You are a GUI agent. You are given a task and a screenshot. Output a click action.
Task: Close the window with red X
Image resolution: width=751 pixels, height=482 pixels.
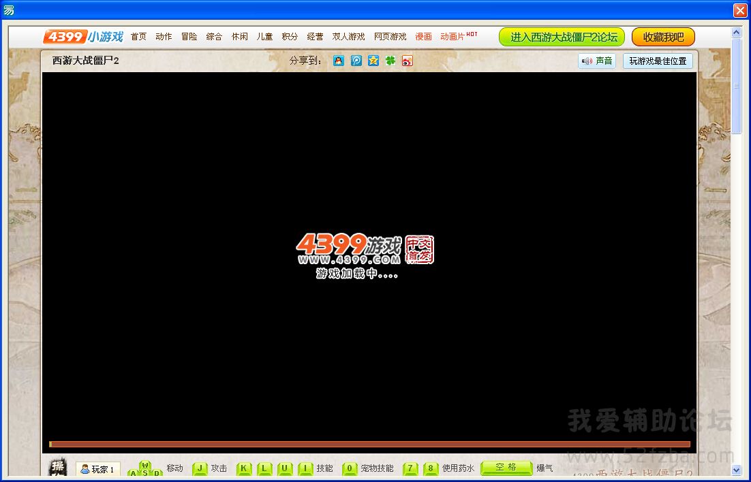point(741,10)
